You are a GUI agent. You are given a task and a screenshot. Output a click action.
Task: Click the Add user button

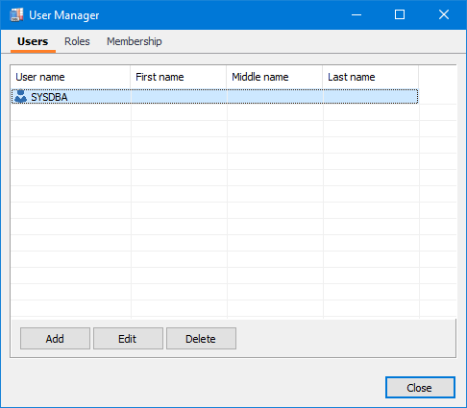pyautogui.click(x=55, y=338)
